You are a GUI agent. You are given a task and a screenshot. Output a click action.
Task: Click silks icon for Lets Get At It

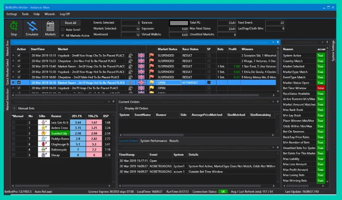pos(43,122)
